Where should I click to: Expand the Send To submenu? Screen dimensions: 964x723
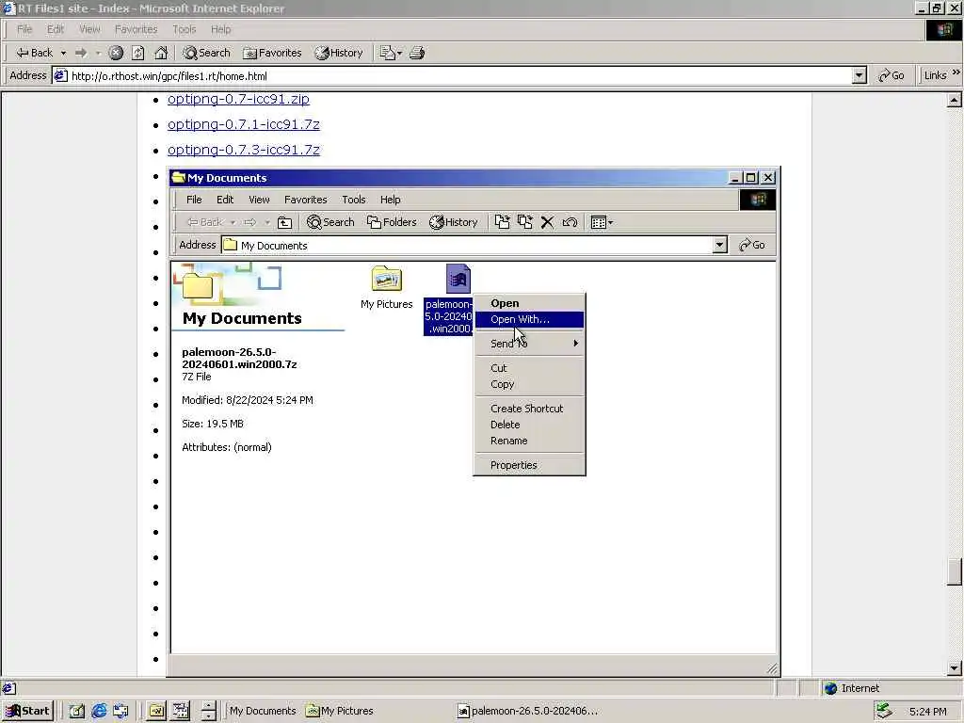click(x=529, y=343)
